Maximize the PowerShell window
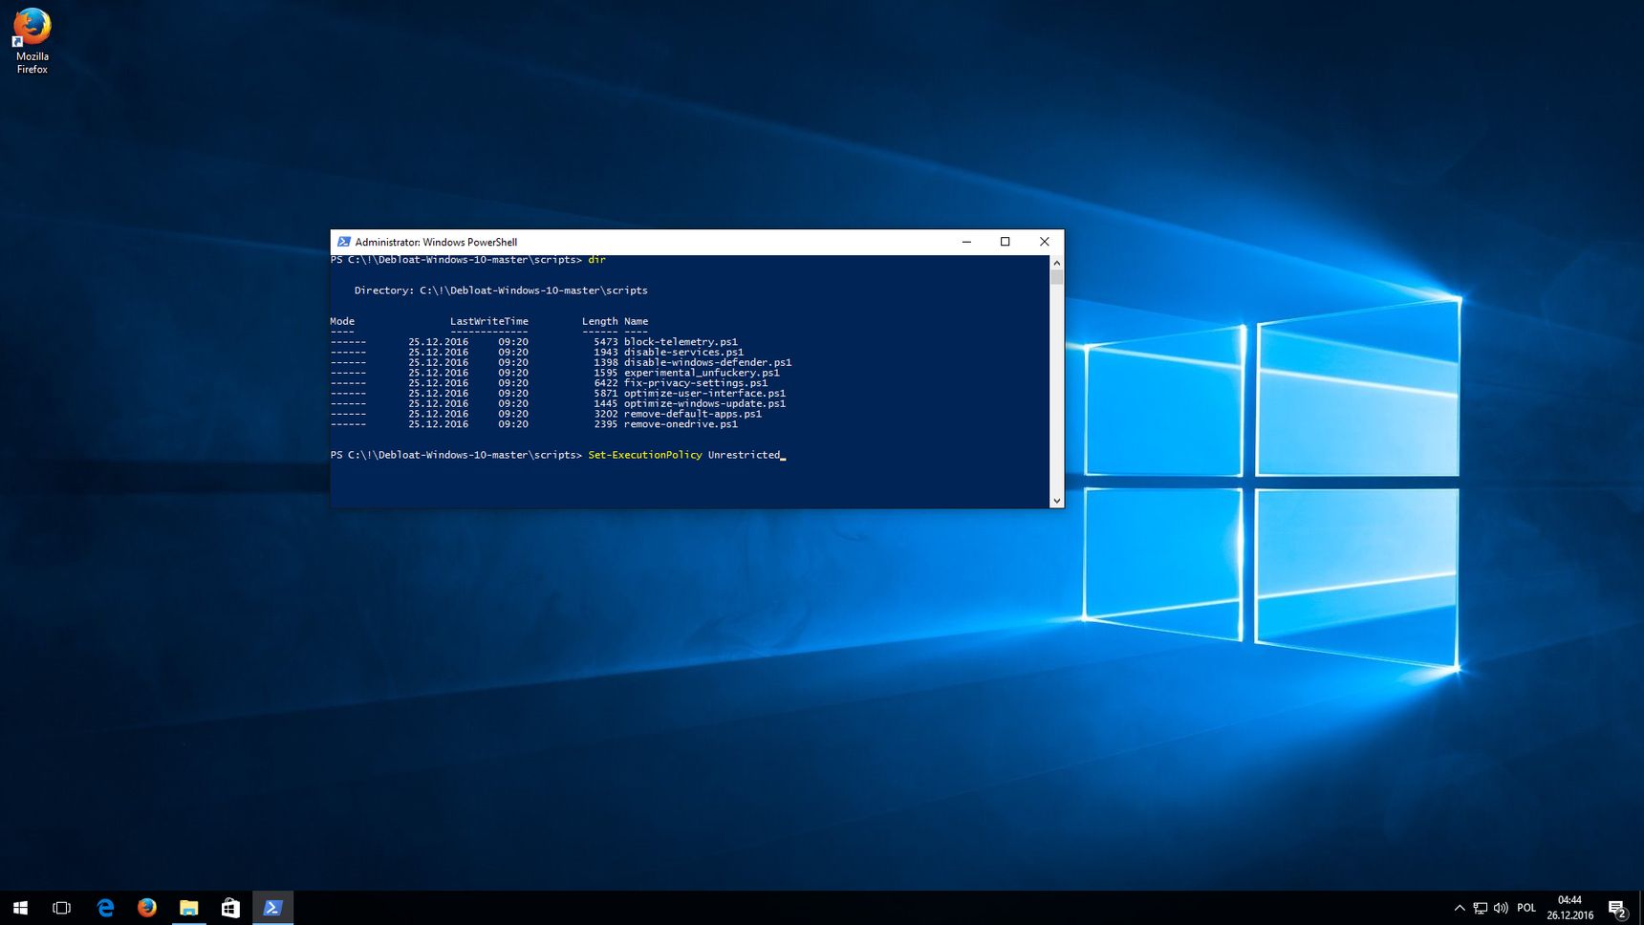The height and width of the screenshot is (925, 1644). 1005,242
